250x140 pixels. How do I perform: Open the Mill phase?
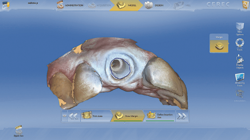tap(182, 6)
